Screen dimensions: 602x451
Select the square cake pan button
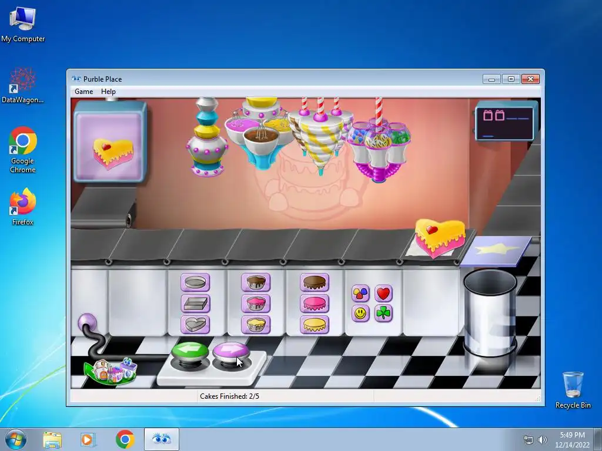pyautogui.click(x=195, y=304)
